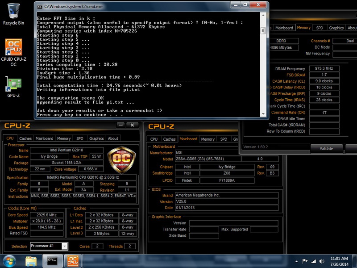Select SPD tab in right CPU-Z window
The height and width of the screenshot is (268, 357).
(320, 28)
